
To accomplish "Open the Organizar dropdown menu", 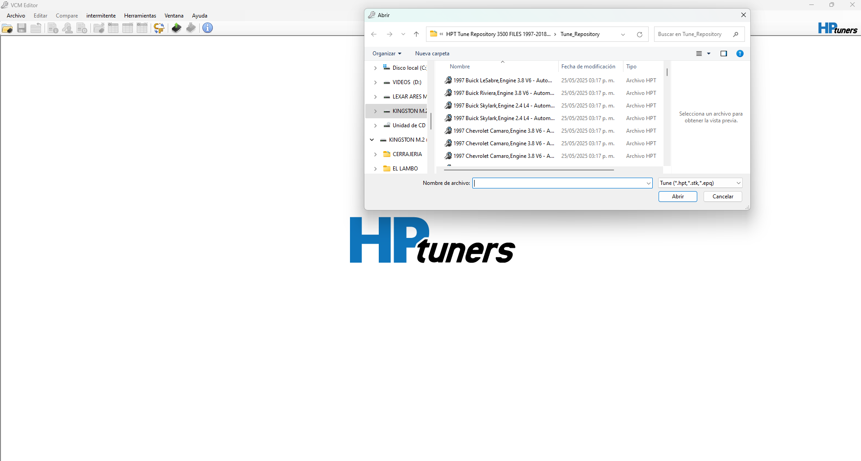I will coord(386,54).
